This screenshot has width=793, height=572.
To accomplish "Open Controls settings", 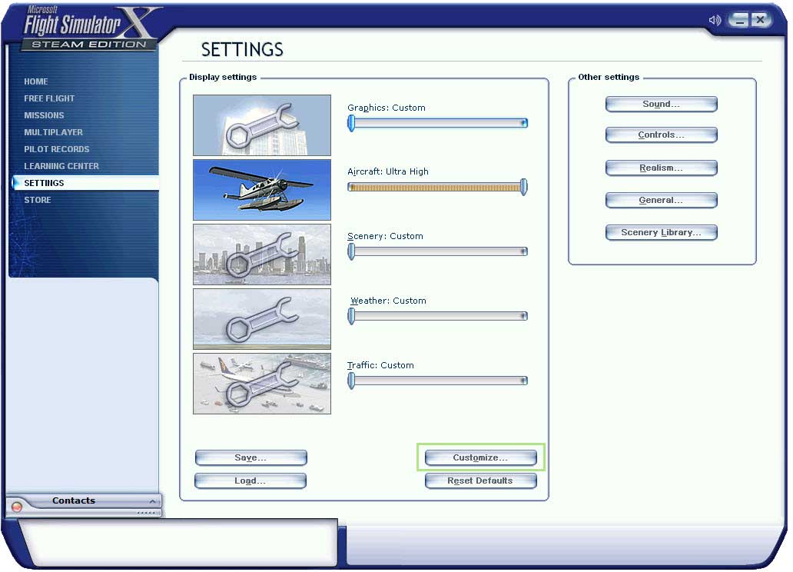I will point(661,135).
